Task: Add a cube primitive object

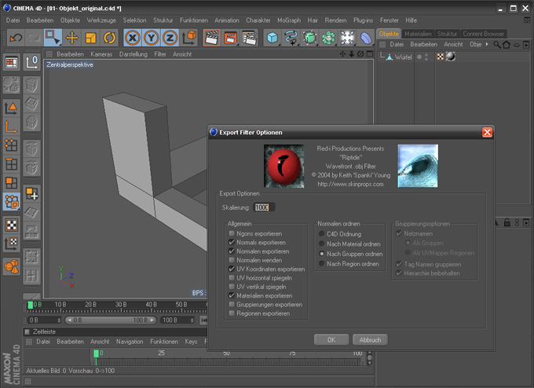Action: tap(272, 37)
